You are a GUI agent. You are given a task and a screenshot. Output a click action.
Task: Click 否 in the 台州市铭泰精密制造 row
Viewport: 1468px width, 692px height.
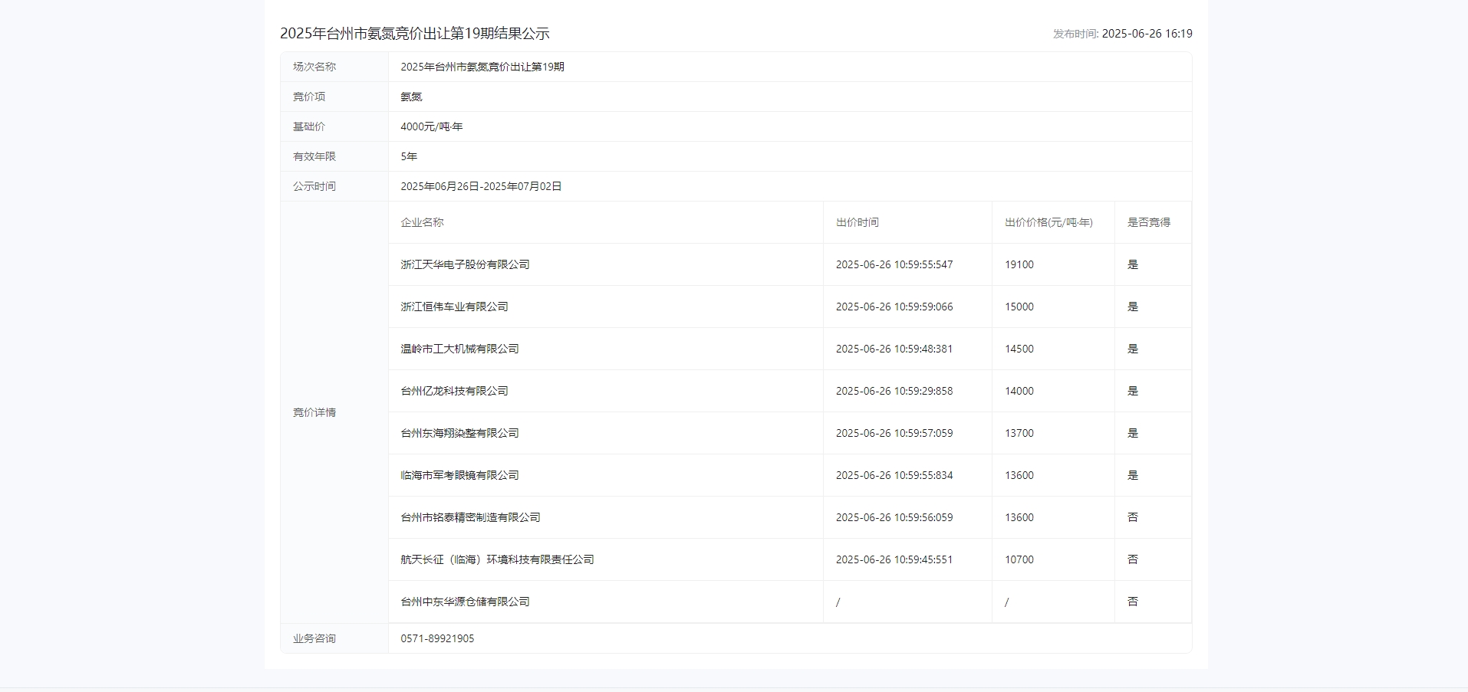pos(1133,517)
